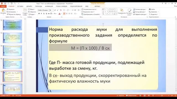Screen dimensions: 177x99
Task: Open the Макет layout dropdown
Action: (x=32, y=9)
